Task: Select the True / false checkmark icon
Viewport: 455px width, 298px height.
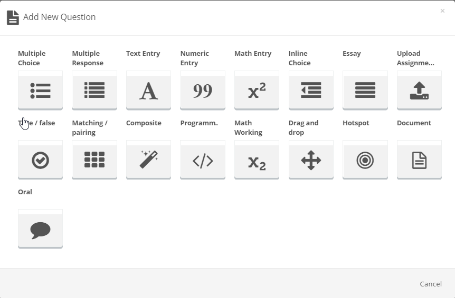Action: (40, 160)
